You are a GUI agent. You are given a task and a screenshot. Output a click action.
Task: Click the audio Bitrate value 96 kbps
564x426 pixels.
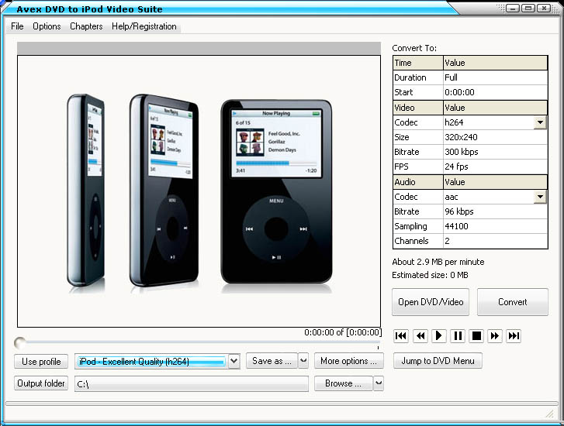coord(495,211)
